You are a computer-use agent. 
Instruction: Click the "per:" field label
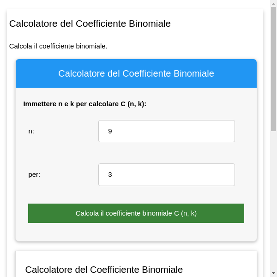34,175
